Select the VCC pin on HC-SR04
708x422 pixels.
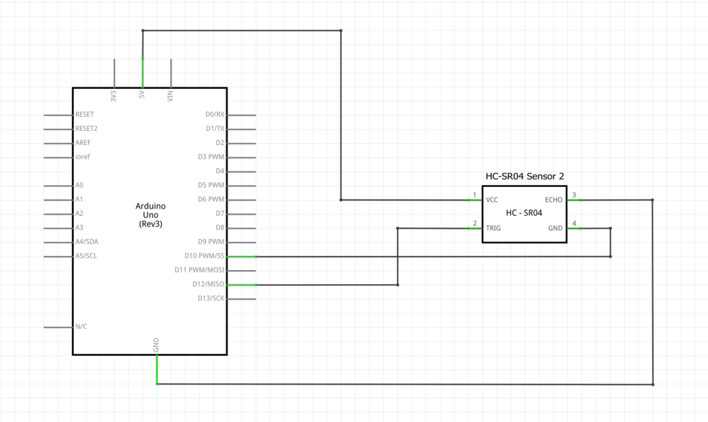474,200
